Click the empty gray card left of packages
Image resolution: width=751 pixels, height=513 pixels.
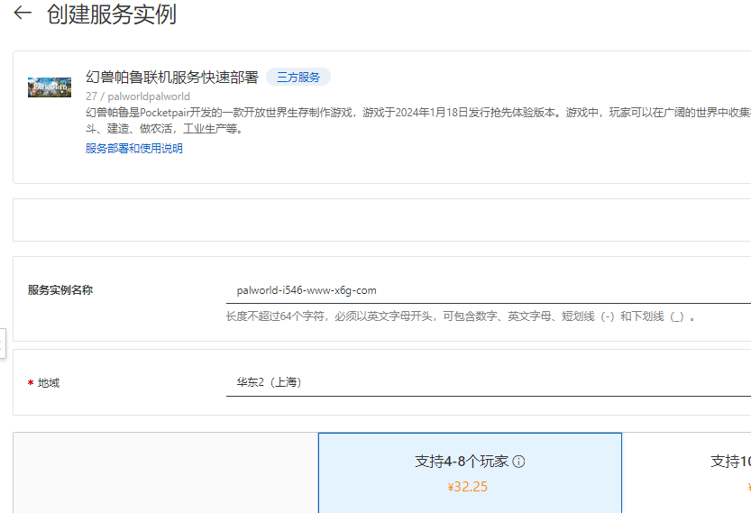pos(165,473)
